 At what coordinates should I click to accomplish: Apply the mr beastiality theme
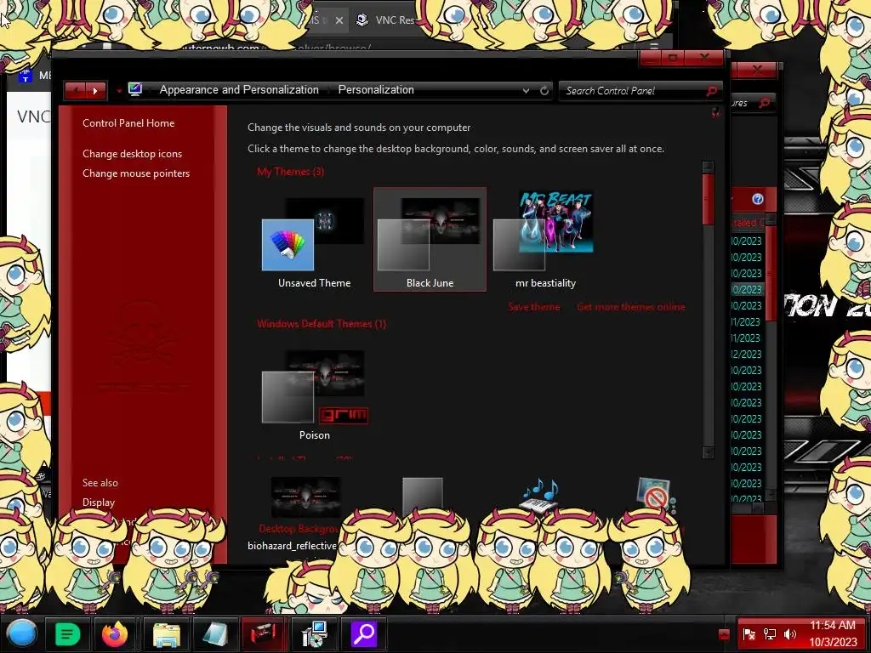click(544, 239)
